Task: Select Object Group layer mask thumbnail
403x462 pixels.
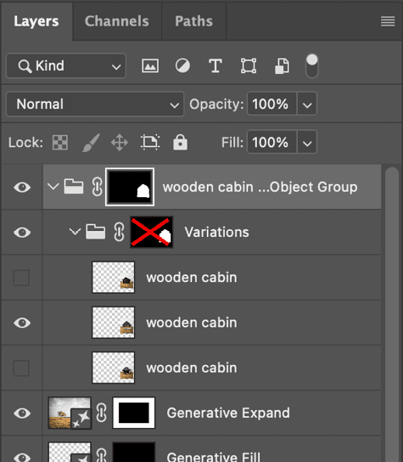Action: pyautogui.click(x=130, y=187)
